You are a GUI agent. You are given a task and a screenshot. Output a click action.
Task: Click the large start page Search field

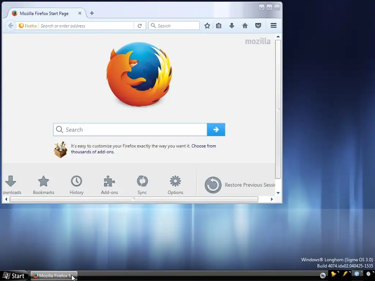pos(130,130)
